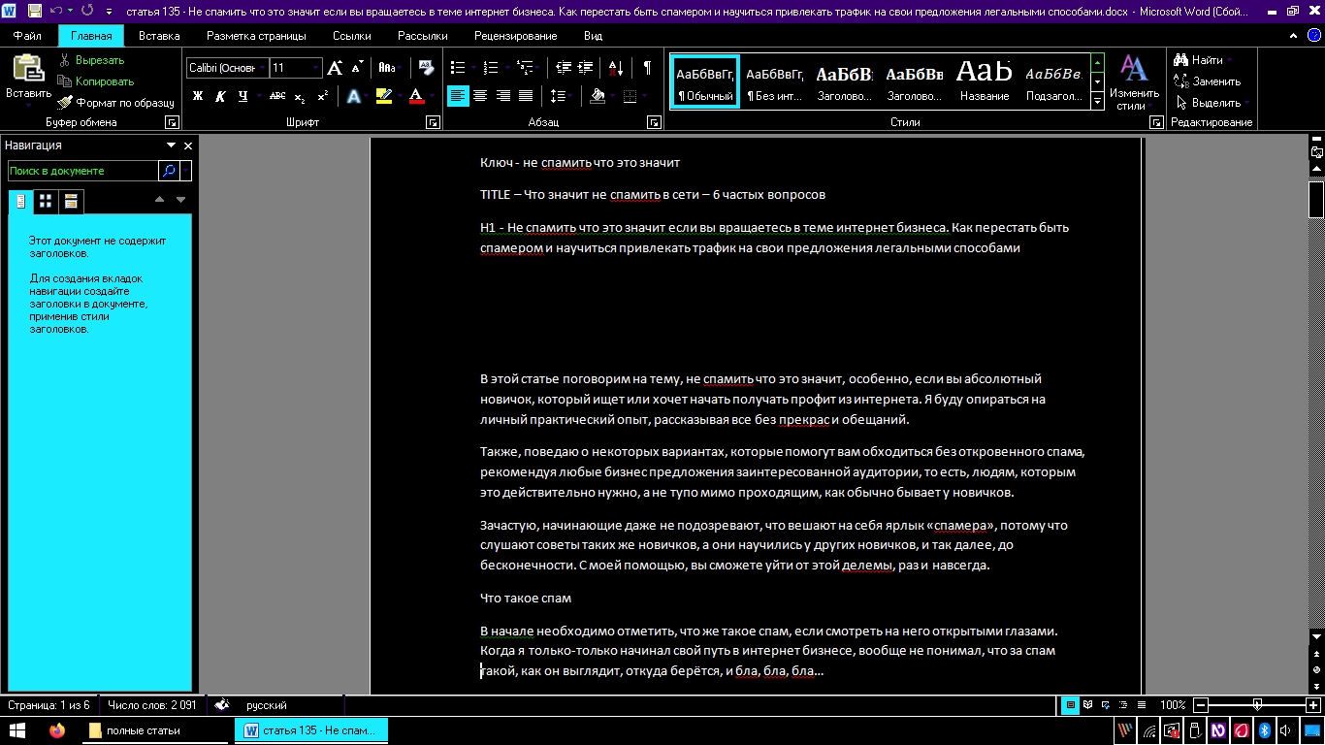Open Font dialog launcher in Шрифт group
Screen dimensions: 1325x745
[x=433, y=123]
